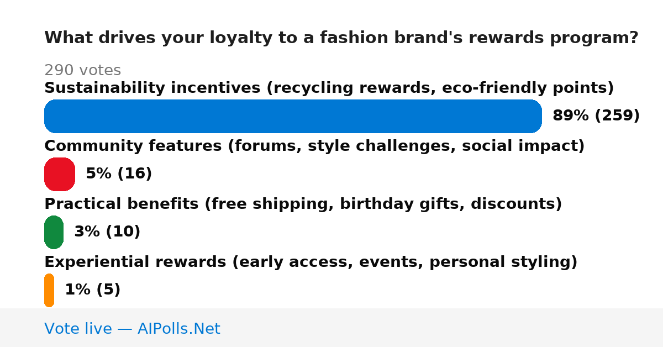Click the 290 votes count
The image size is (663, 347).
tap(82, 70)
